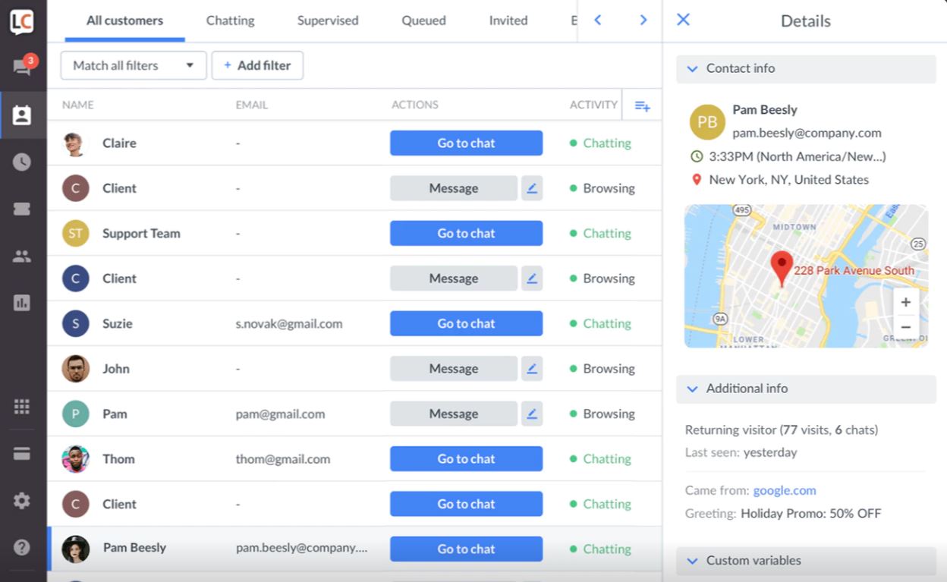Image resolution: width=947 pixels, height=582 pixels.
Task: Open the Tickets icon in the sidebar
Action: (22, 209)
